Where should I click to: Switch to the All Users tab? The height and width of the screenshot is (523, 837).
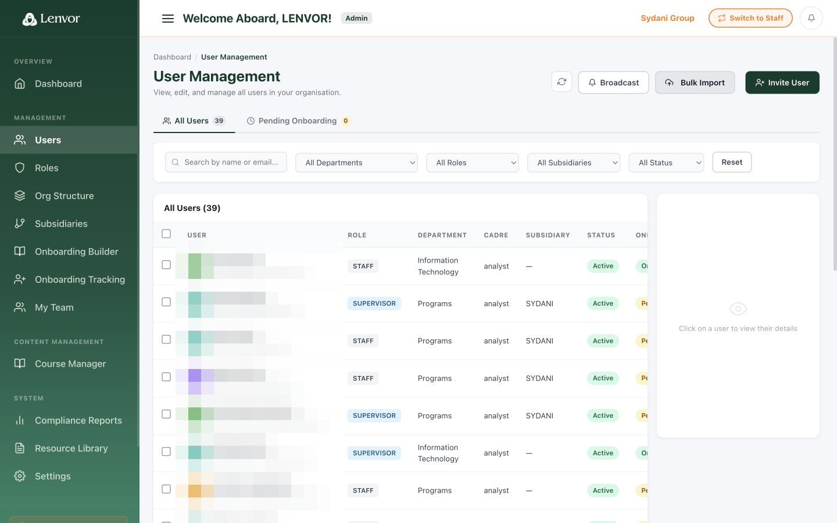pos(194,121)
